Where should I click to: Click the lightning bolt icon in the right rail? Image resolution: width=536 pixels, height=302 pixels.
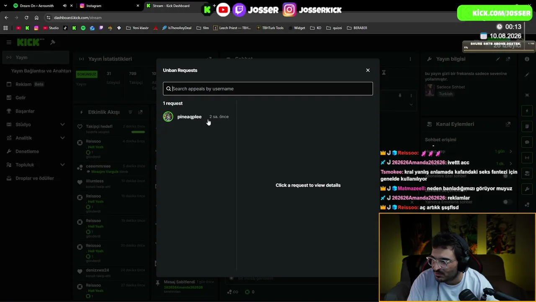(x=527, y=111)
